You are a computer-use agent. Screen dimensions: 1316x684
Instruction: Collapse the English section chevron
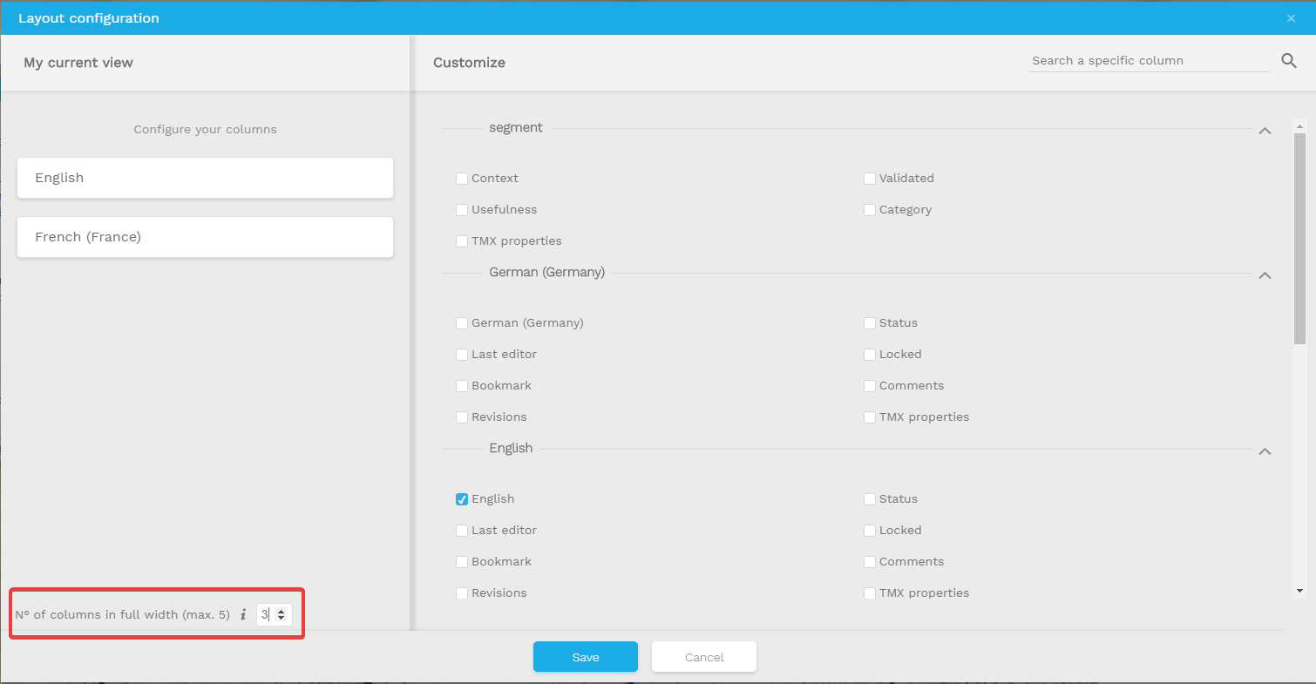pyautogui.click(x=1265, y=451)
